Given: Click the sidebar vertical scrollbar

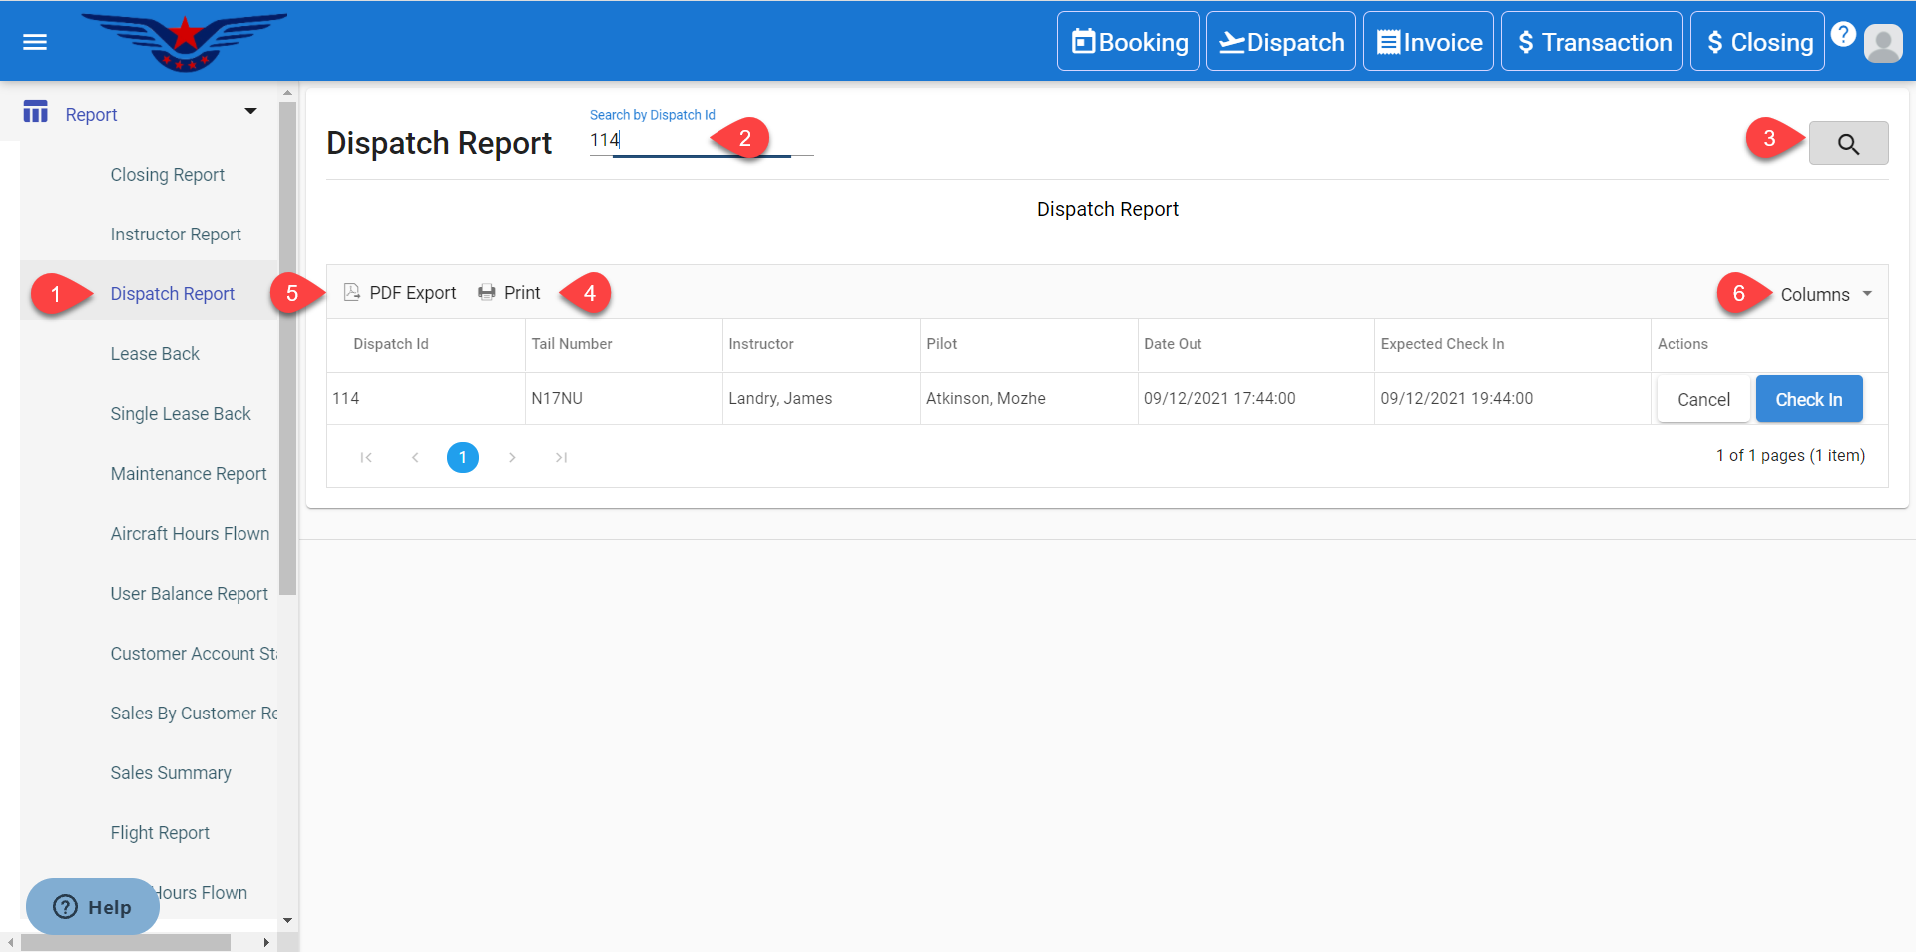Looking at the screenshot, I should click(x=288, y=349).
